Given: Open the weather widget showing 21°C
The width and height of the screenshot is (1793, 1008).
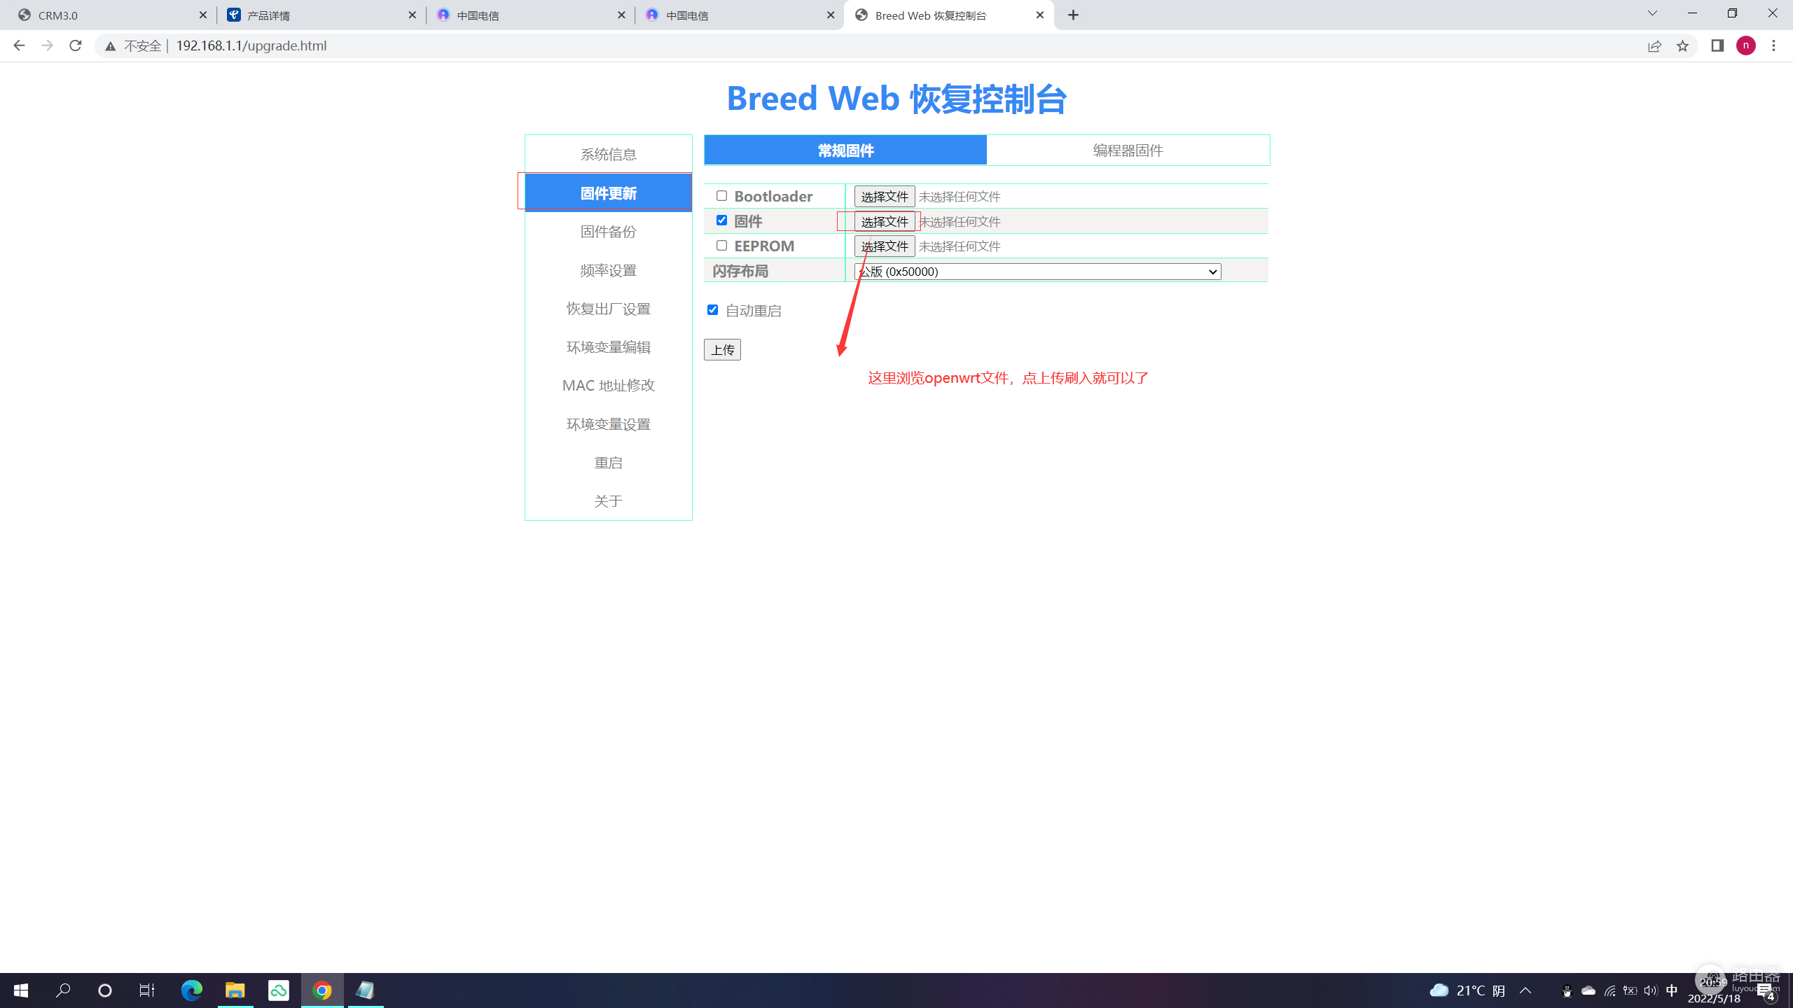Looking at the screenshot, I should [x=1467, y=990].
